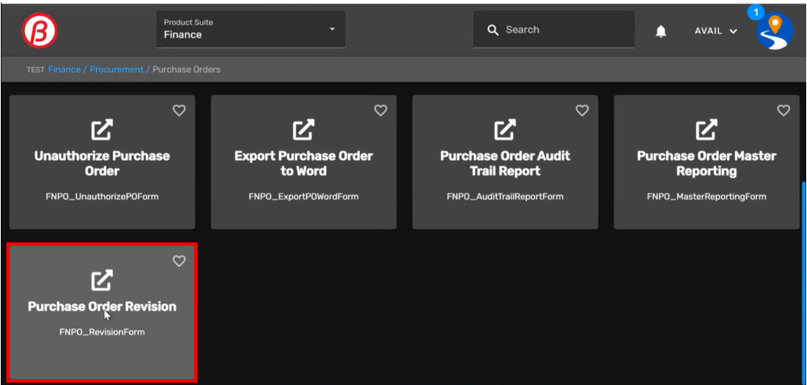Click open icon on Purchase Order Audit Trail Report

tap(505, 129)
